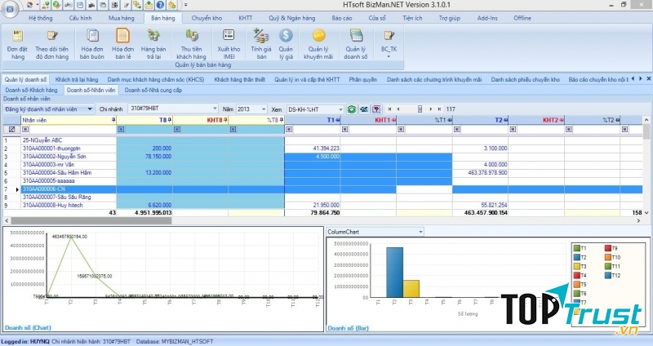653x346 pixels.
Task: Open Quản lý khuyến mãi promotions
Action: click(x=318, y=45)
